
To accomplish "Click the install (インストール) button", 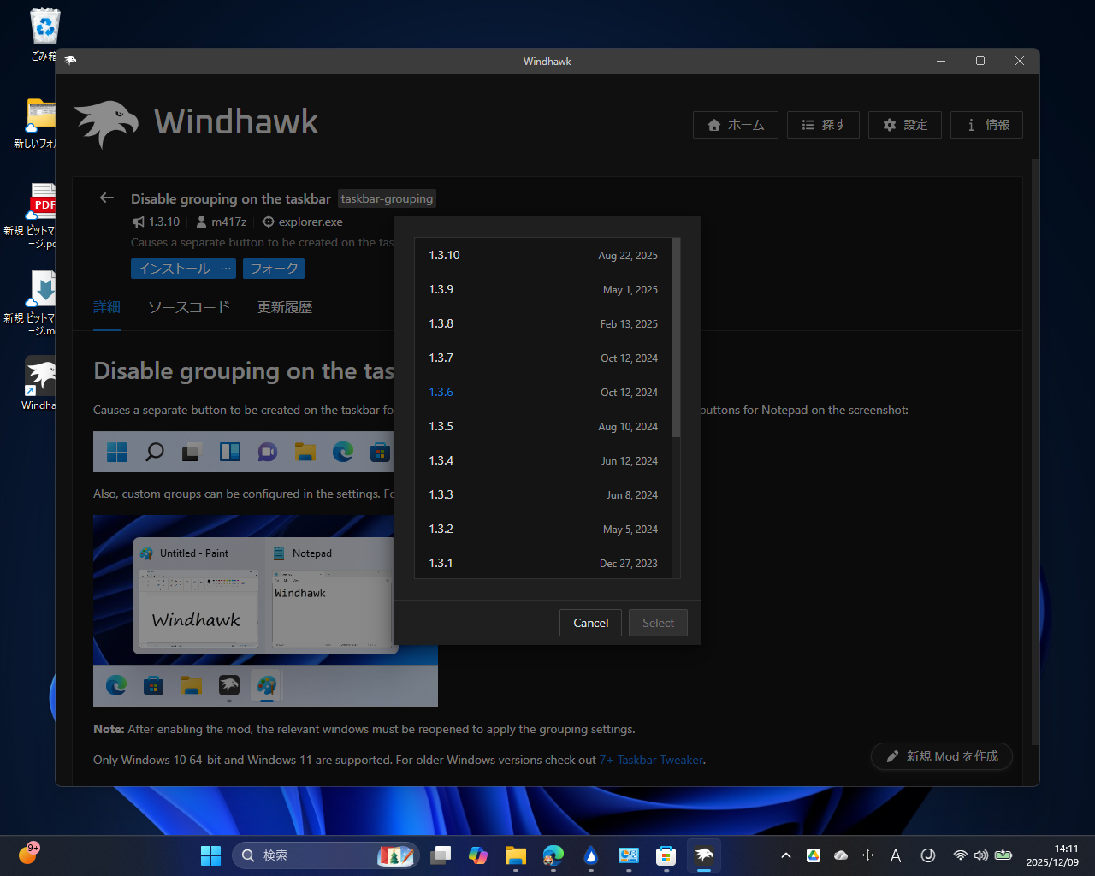I will [174, 269].
